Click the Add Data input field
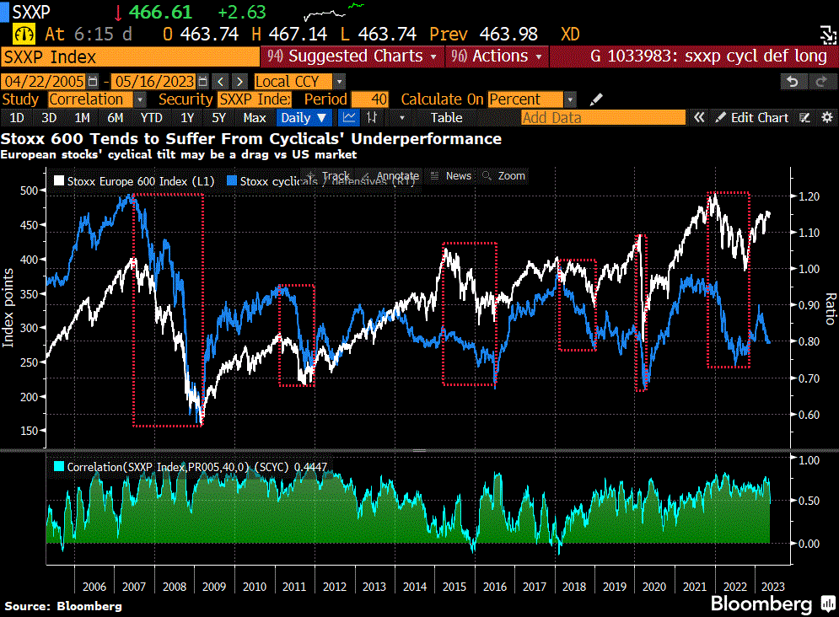The image size is (839, 617). click(603, 118)
